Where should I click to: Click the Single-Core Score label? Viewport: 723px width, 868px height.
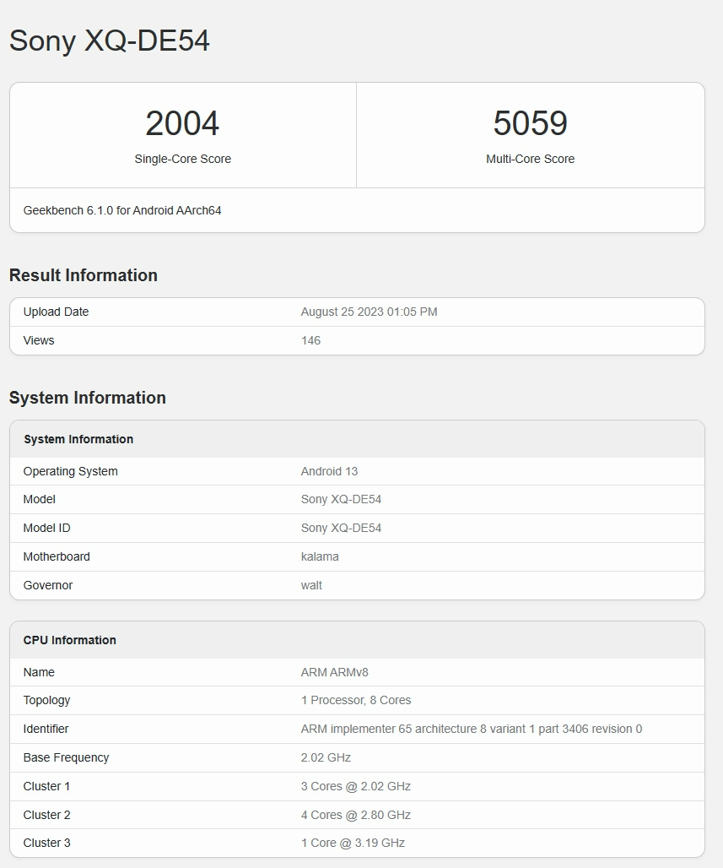(182, 159)
